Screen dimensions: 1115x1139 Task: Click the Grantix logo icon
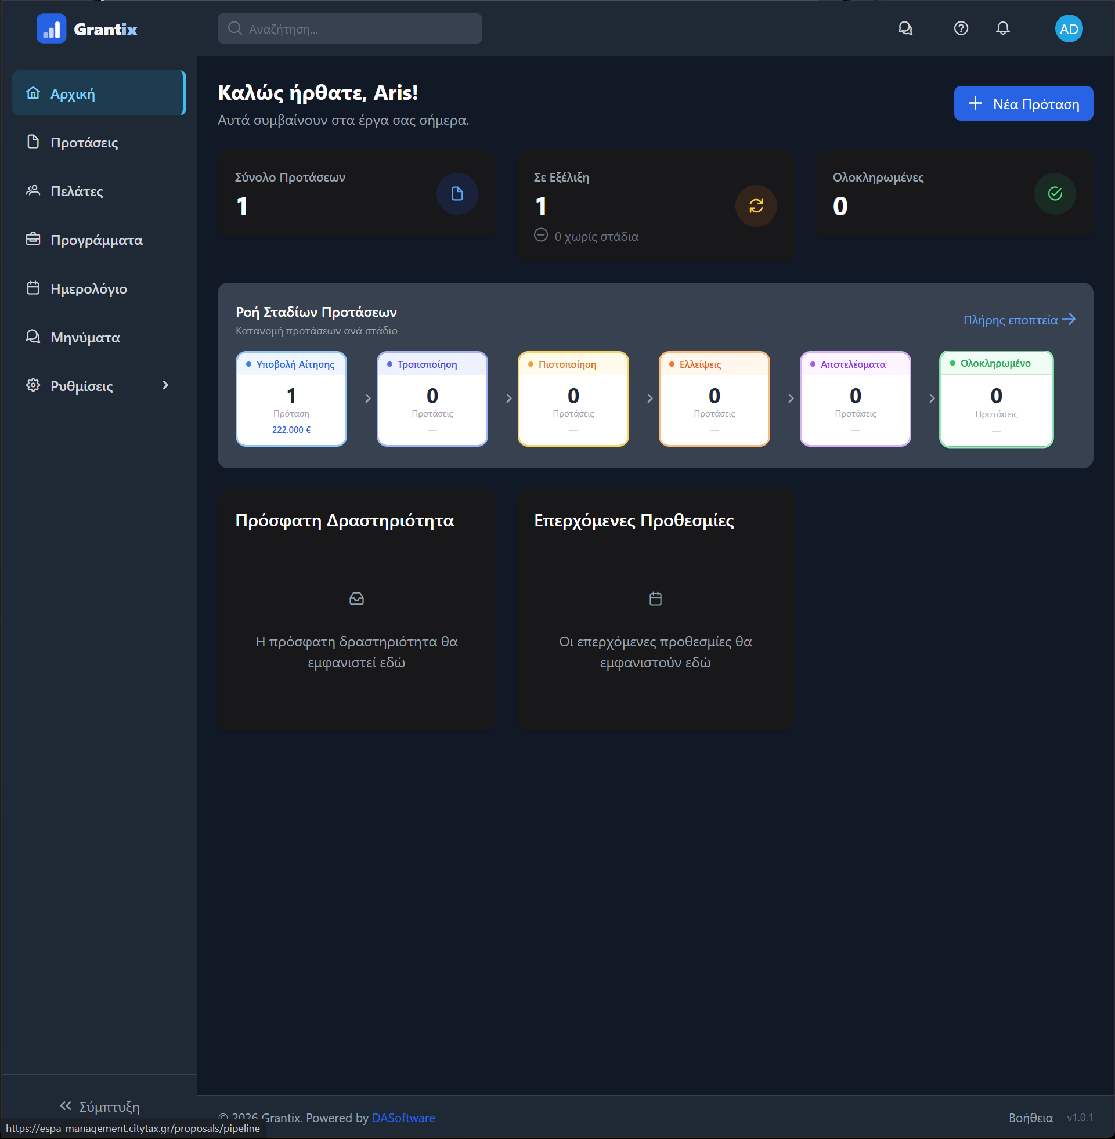click(52, 28)
